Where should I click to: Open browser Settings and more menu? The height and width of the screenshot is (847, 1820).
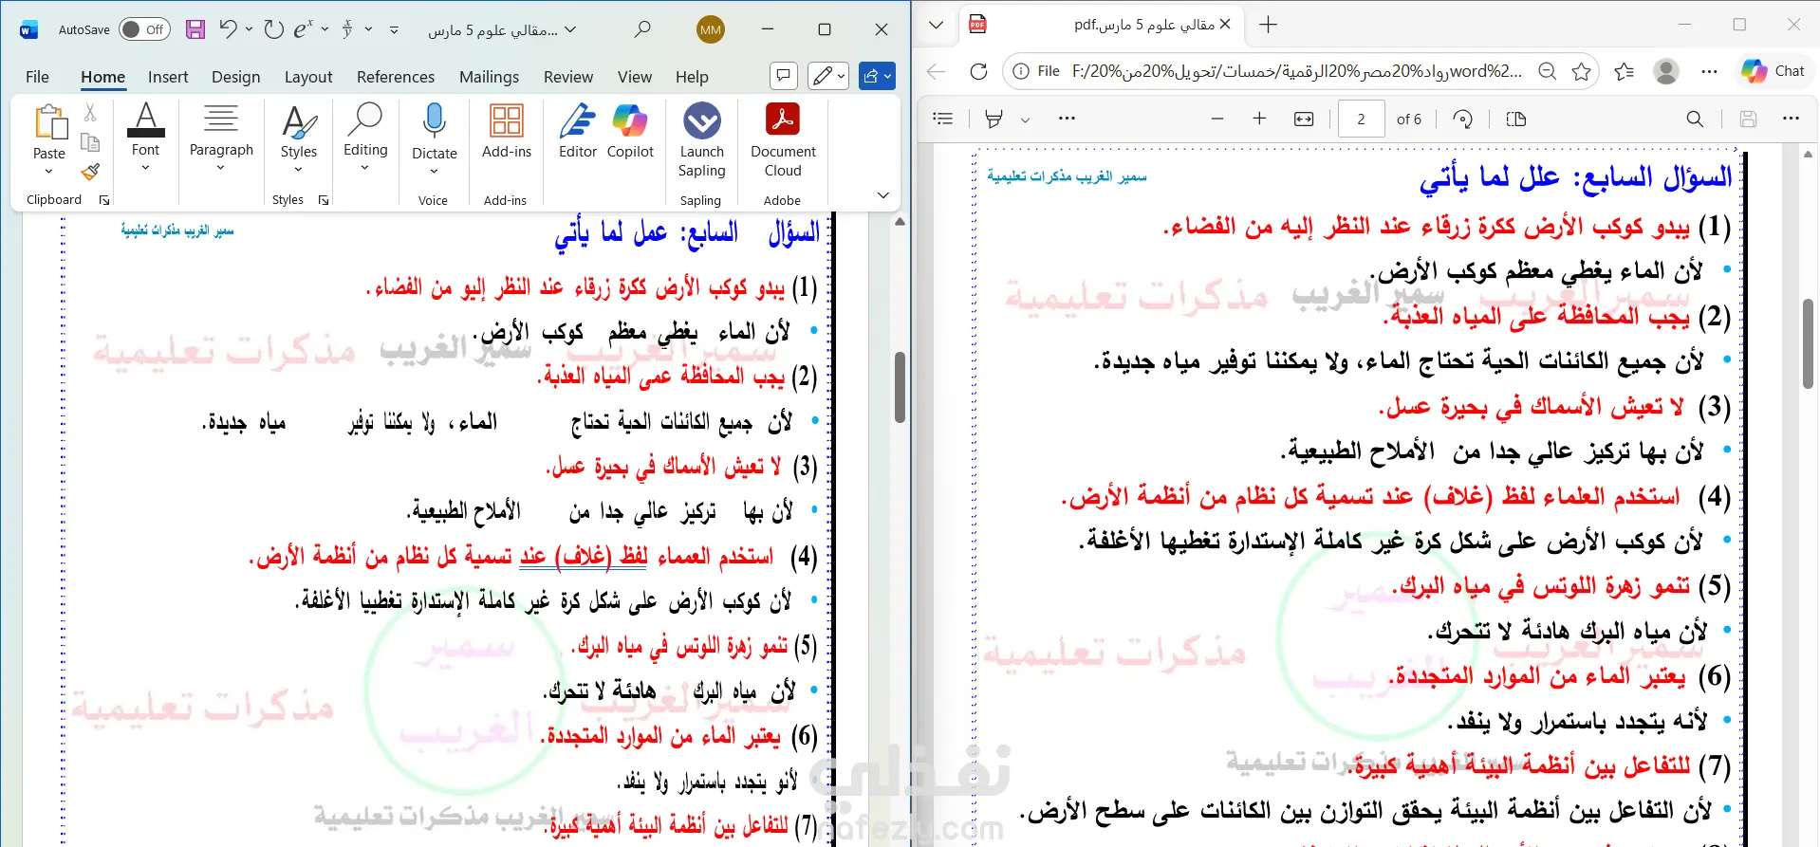[x=1709, y=71]
